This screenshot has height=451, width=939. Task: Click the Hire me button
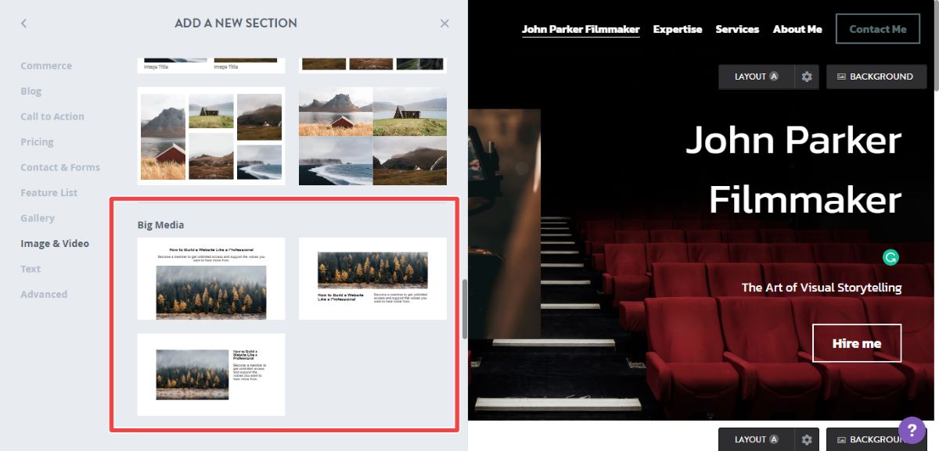pos(857,342)
